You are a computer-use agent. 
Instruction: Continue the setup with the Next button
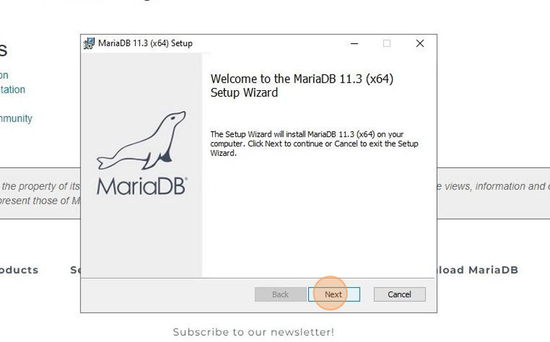[334, 294]
